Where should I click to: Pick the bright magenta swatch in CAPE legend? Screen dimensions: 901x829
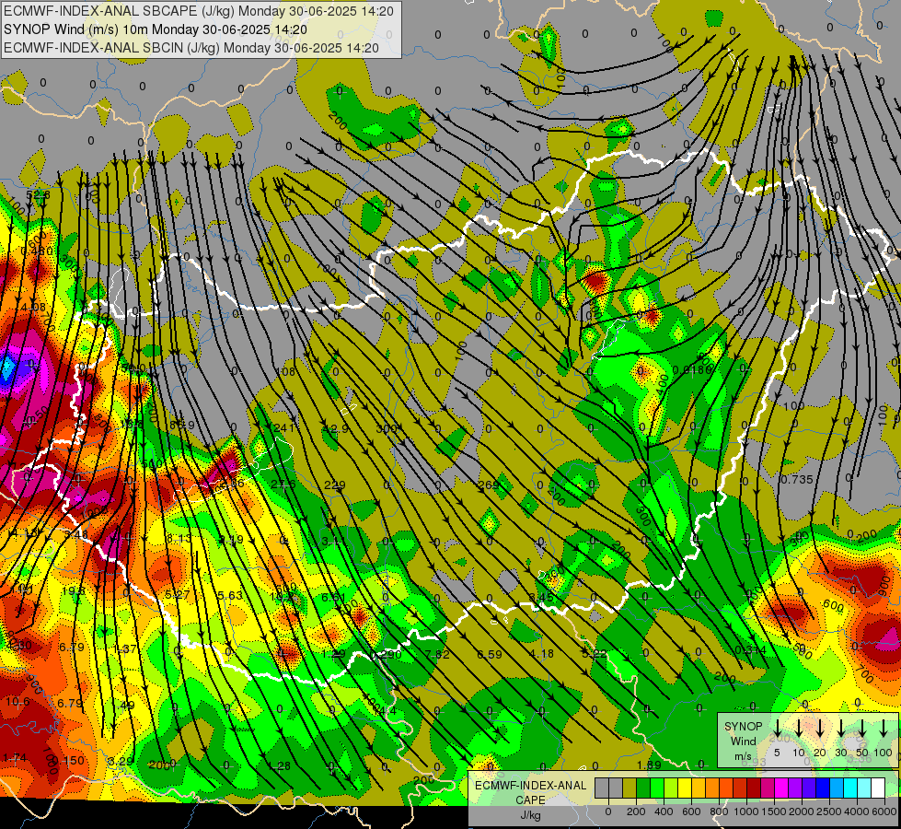[x=781, y=788]
